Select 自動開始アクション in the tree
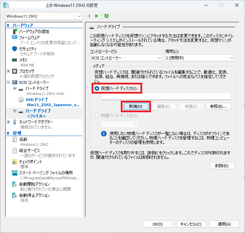 [x=34, y=184]
